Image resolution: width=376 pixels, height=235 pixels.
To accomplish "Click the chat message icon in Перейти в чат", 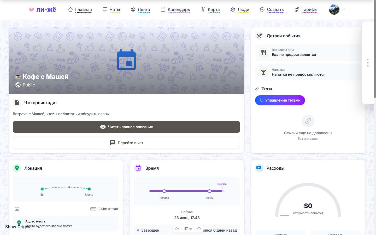I will [113, 143].
